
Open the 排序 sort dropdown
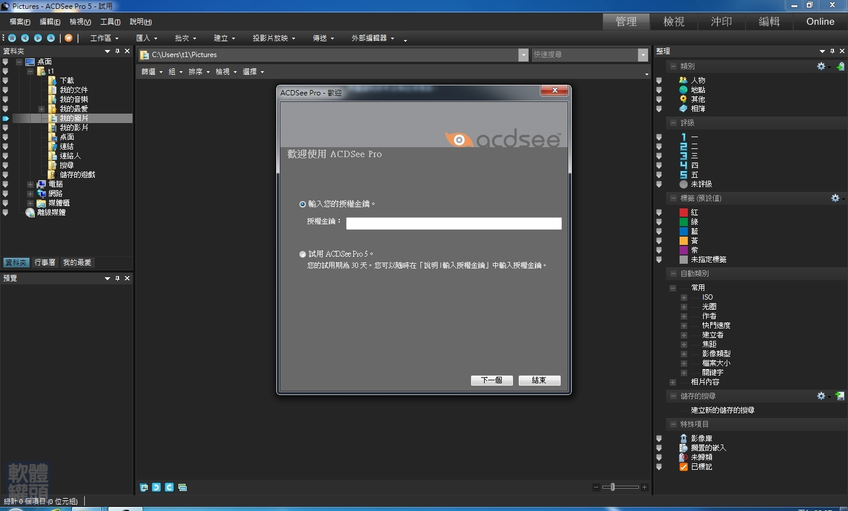click(199, 72)
